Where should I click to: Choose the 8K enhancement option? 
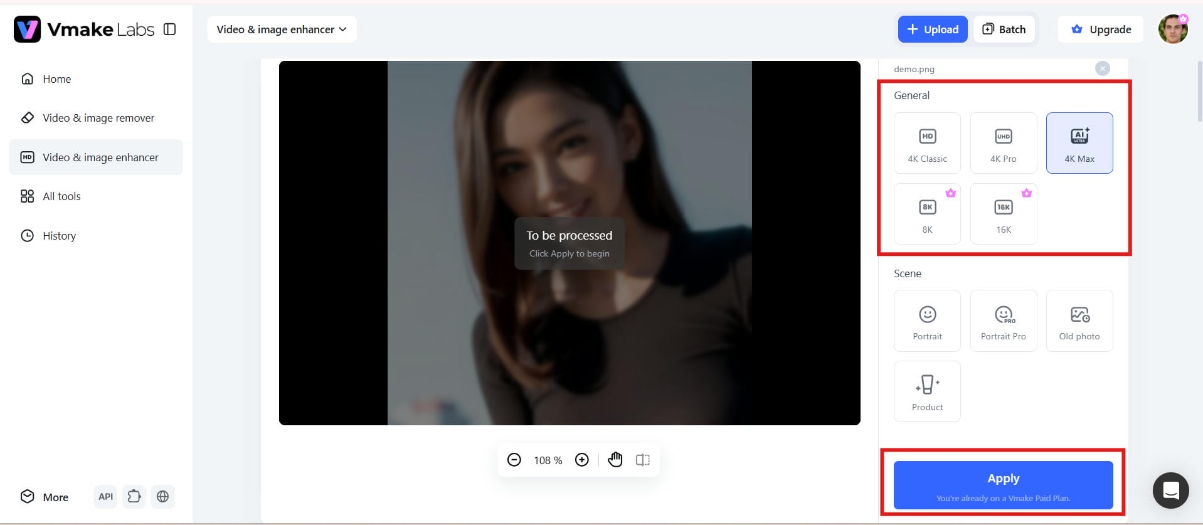(927, 214)
